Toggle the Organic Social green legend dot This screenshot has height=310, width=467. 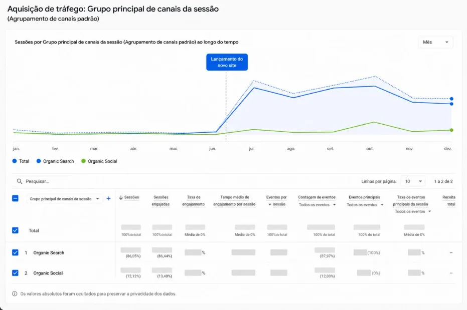[83, 161]
